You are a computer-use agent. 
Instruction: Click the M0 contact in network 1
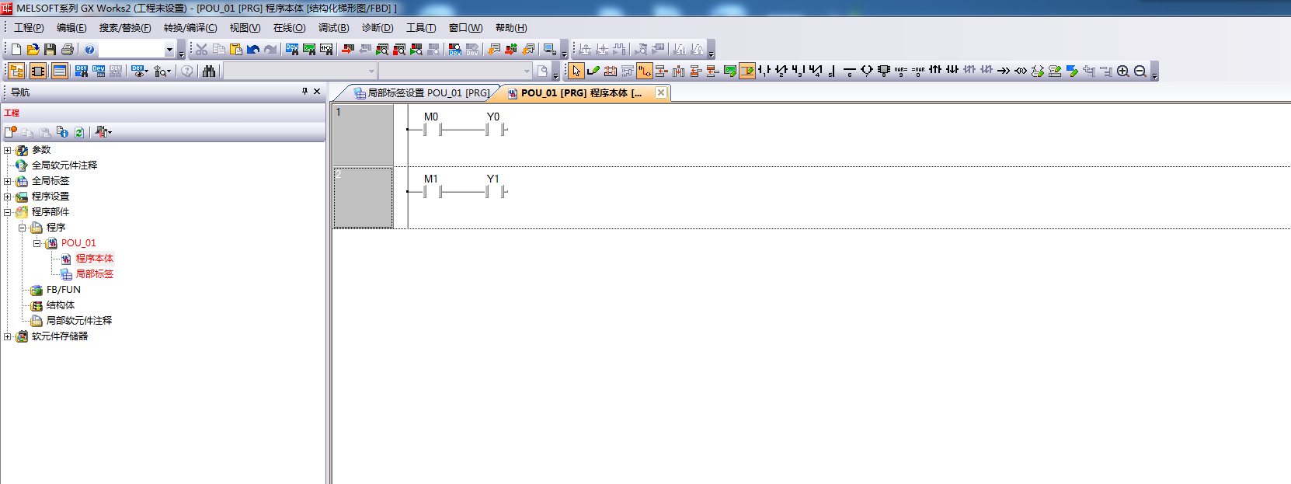[433, 130]
